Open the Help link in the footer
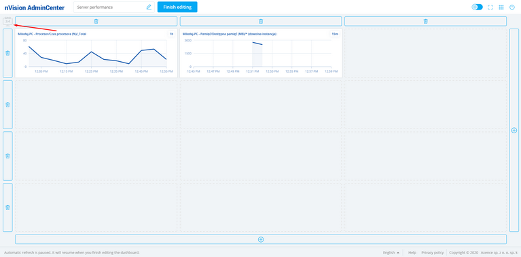The width and height of the screenshot is (521, 257). coord(412,253)
